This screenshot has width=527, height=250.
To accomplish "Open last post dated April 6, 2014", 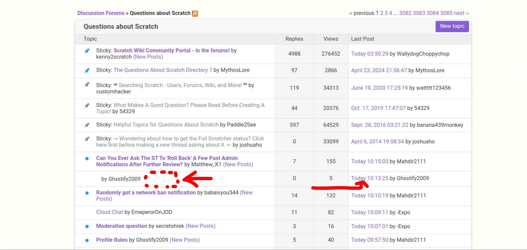I will coord(377,142).
